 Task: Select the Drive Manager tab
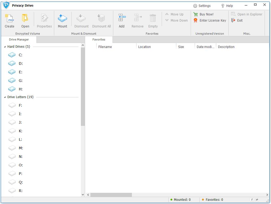coord(19,39)
